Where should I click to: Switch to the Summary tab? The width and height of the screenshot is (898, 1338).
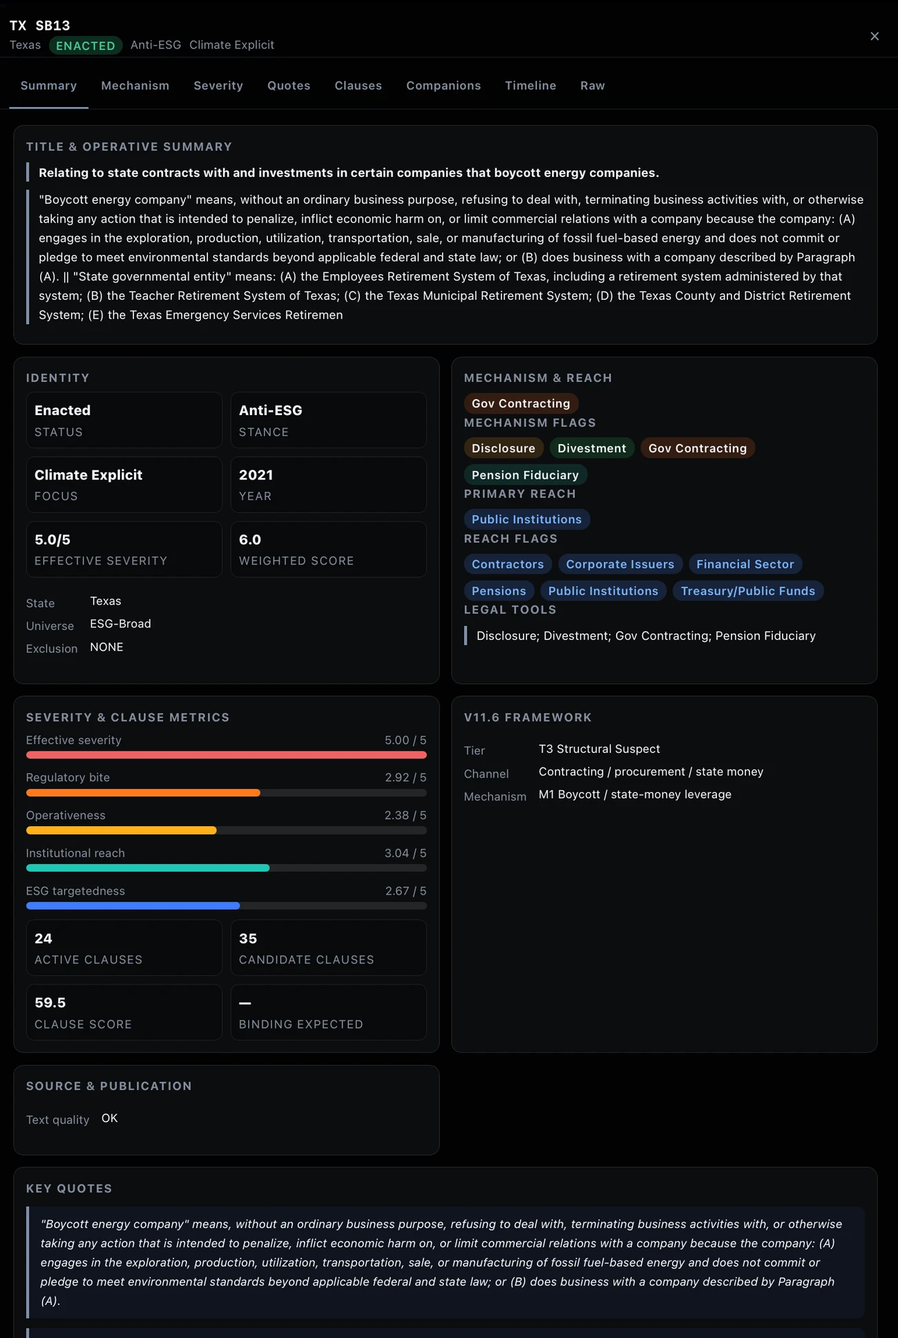click(x=48, y=86)
